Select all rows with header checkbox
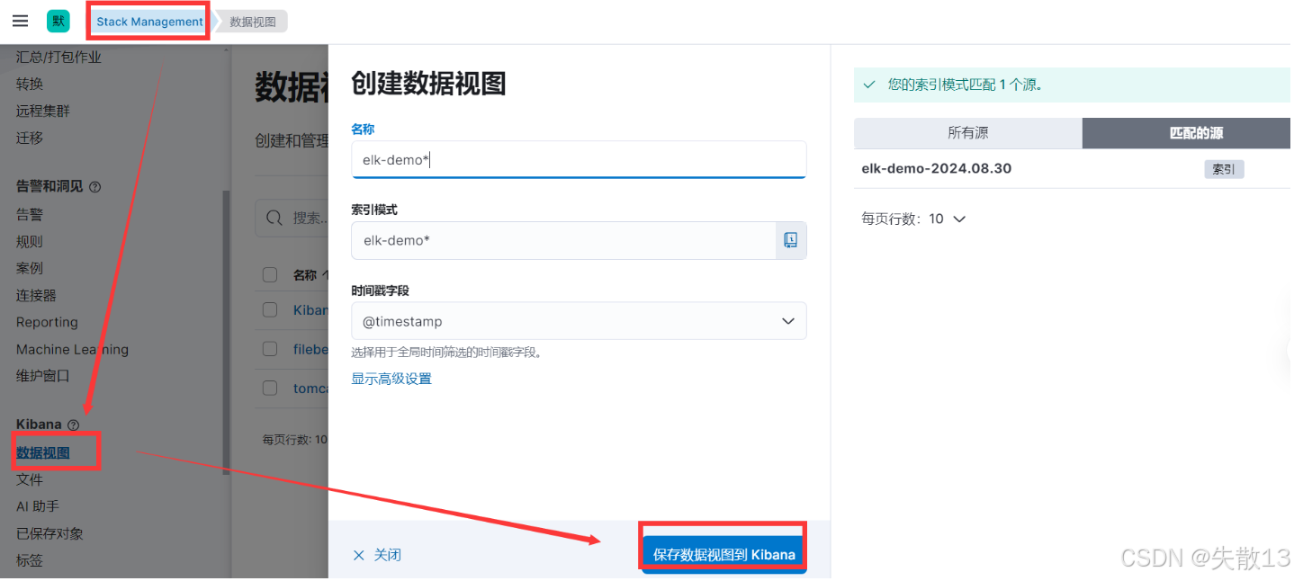This screenshot has width=1294, height=581. (x=270, y=275)
